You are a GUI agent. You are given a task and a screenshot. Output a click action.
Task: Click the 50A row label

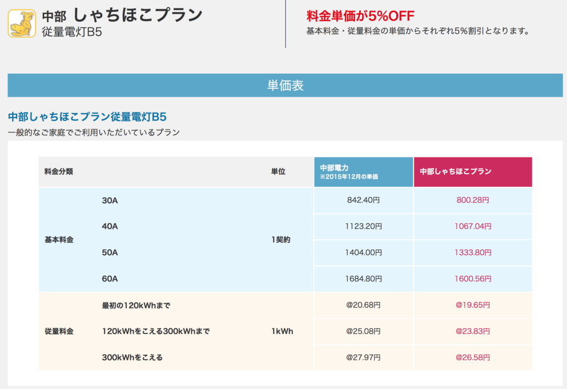point(110,253)
